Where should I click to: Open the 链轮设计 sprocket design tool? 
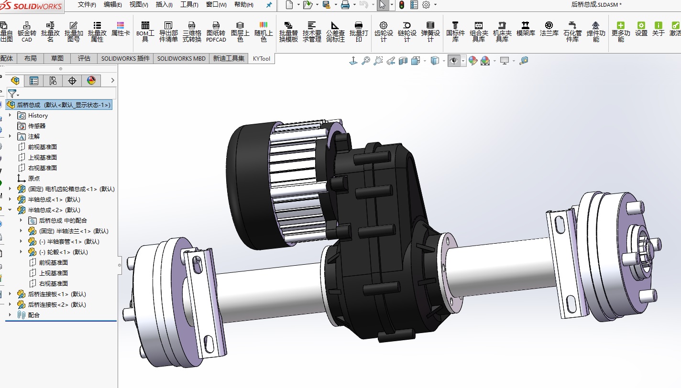point(407,32)
